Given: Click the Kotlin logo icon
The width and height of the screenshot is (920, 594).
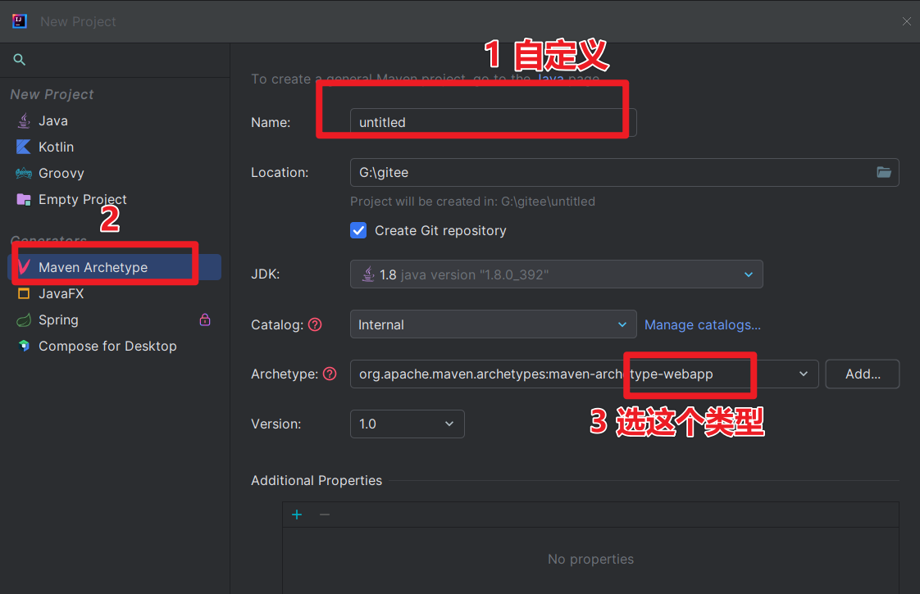Looking at the screenshot, I should (24, 147).
